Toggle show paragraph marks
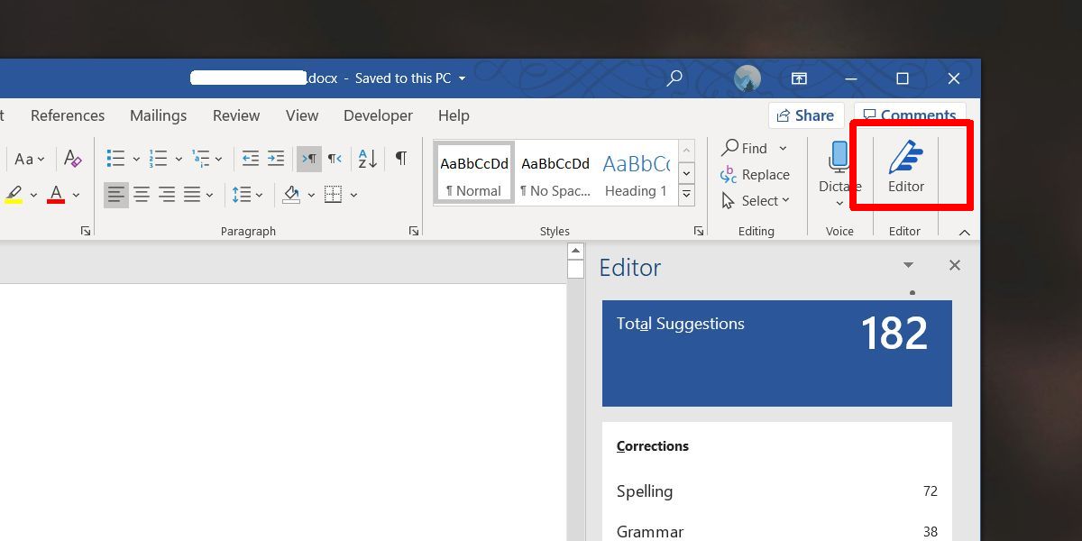Screen dimensions: 1082x541 [401, 159]
